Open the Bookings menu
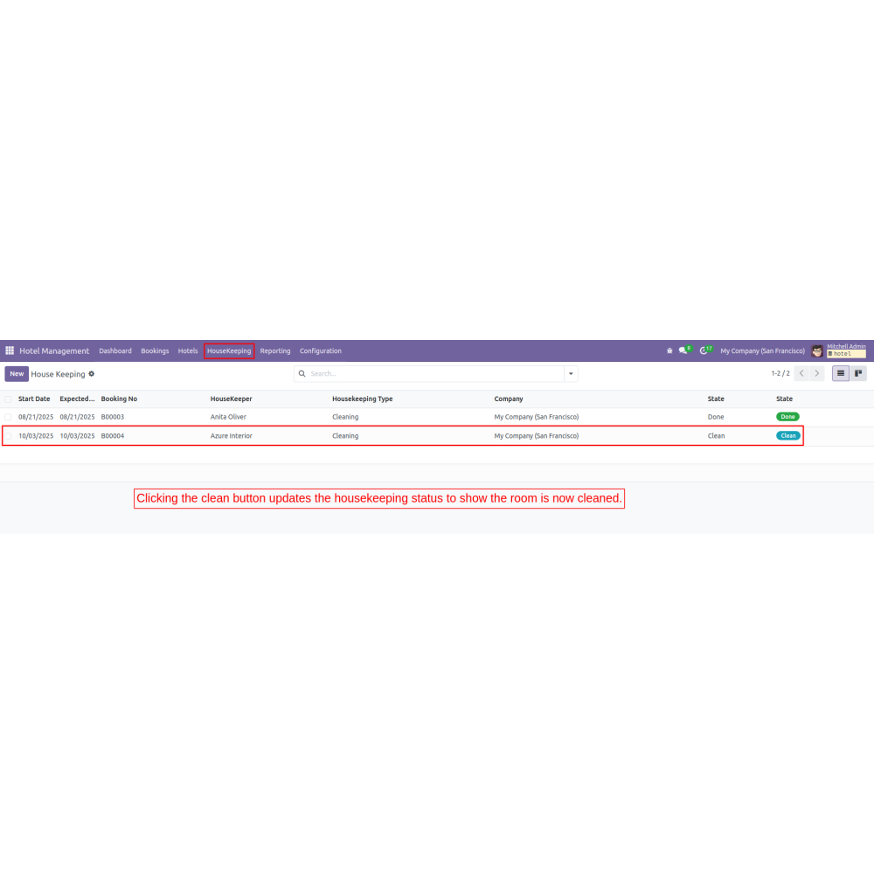874x874 pixels. point(155,350)
